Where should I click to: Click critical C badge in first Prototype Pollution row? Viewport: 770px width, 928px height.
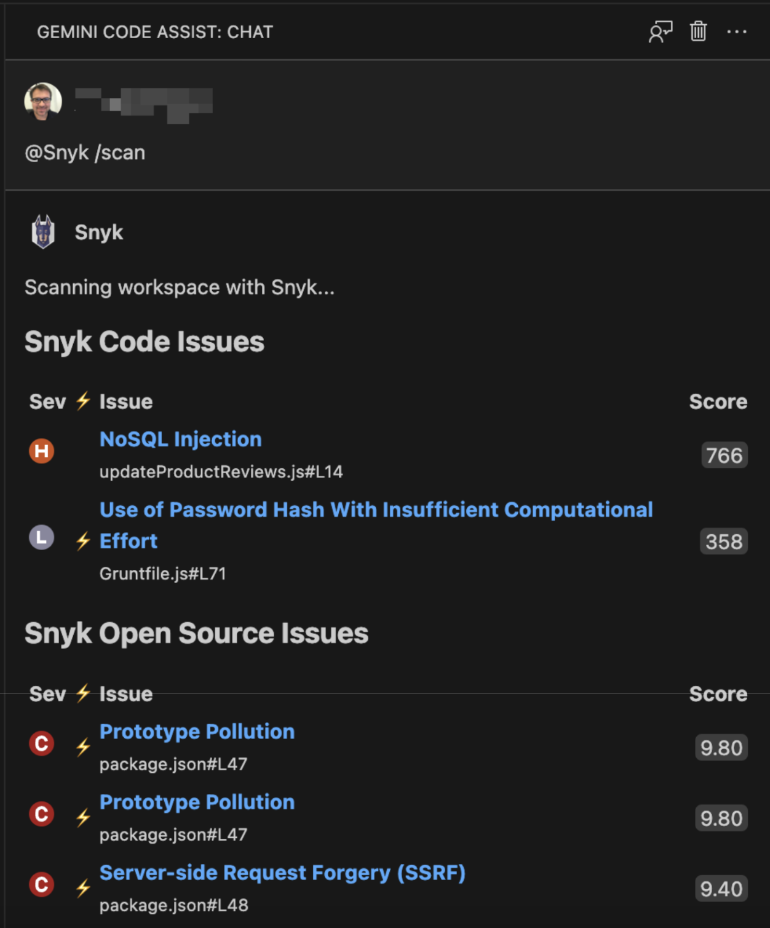pyautogui.click(x=42, y=743)
